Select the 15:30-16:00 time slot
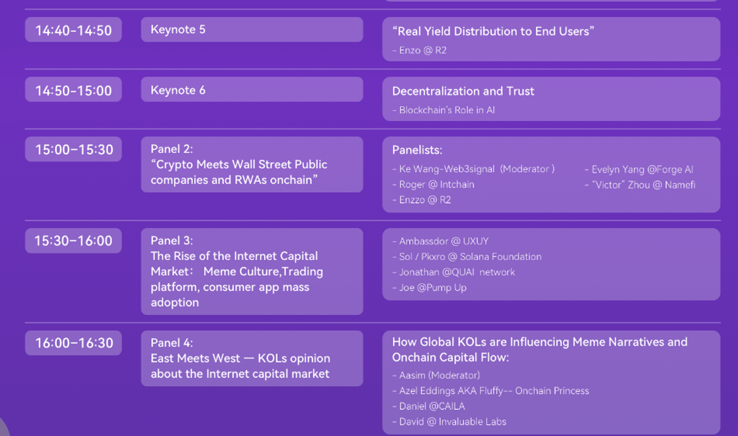738x436 pixels. point(73,241)
